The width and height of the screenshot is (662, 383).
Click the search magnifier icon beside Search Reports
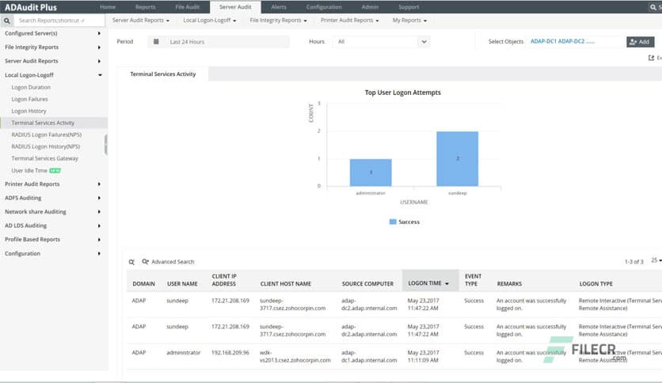7,21
